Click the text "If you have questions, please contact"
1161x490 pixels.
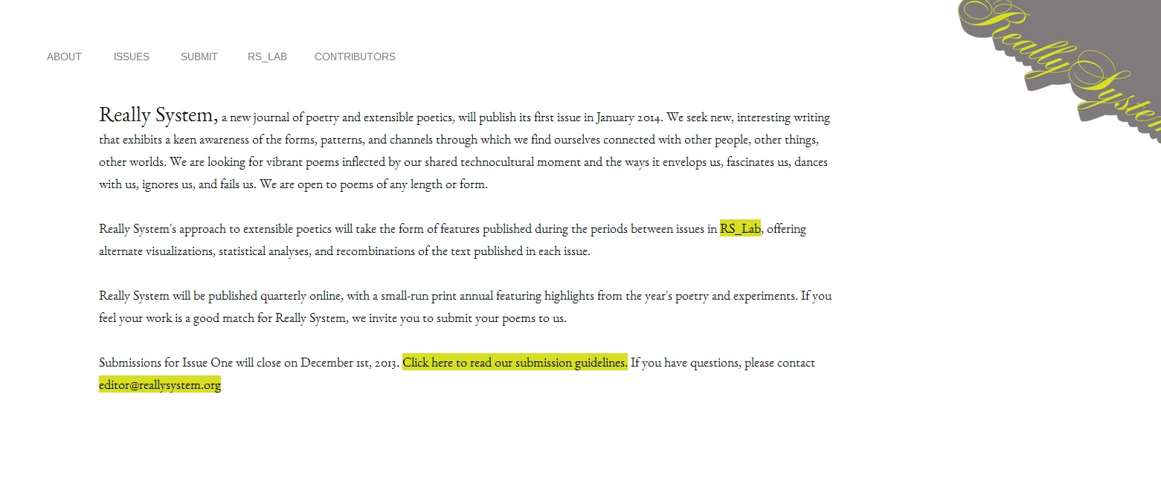click(x=722, y=363)
